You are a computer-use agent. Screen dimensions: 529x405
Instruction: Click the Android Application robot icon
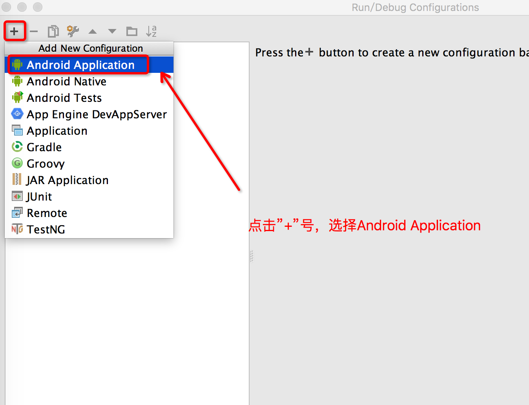17,64
